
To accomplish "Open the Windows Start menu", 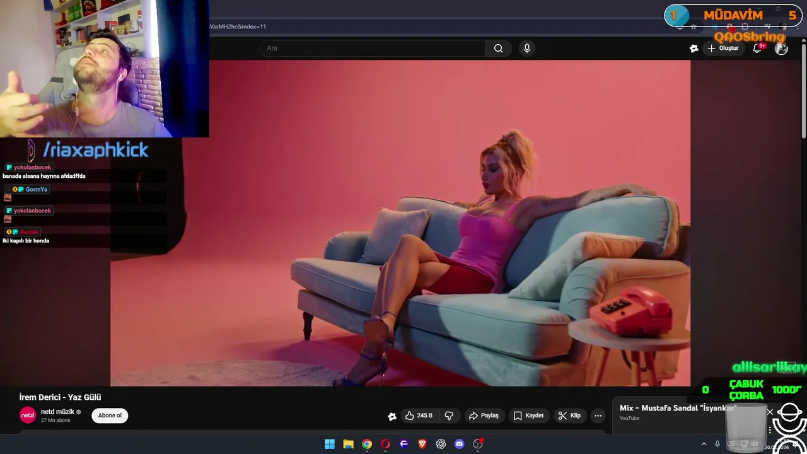I will (x=330, y=444).
